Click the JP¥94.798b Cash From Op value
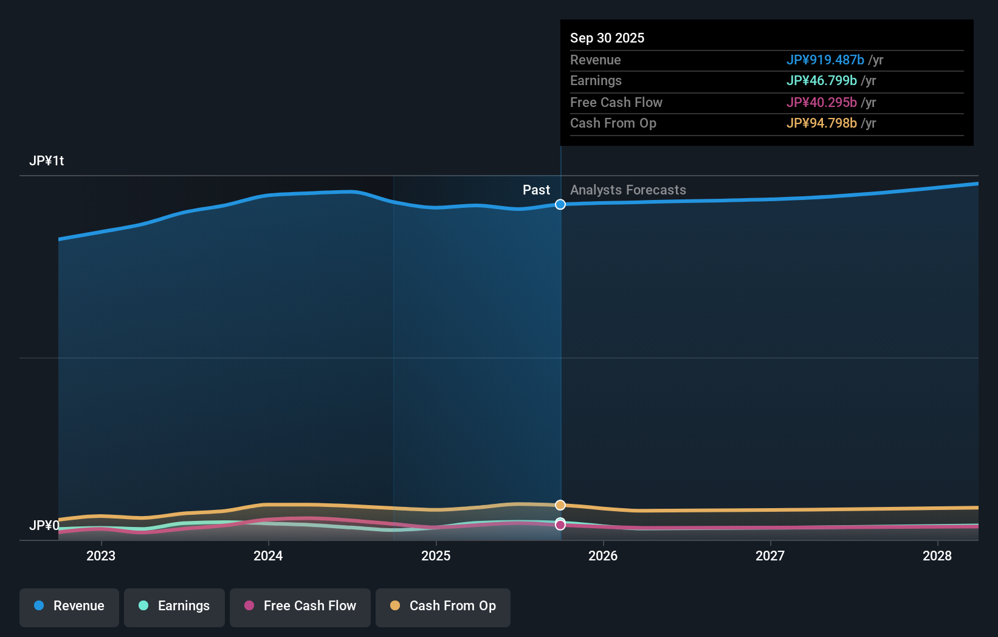The width and height of the screenshot is (998, 637). click(x=821, y=123)
